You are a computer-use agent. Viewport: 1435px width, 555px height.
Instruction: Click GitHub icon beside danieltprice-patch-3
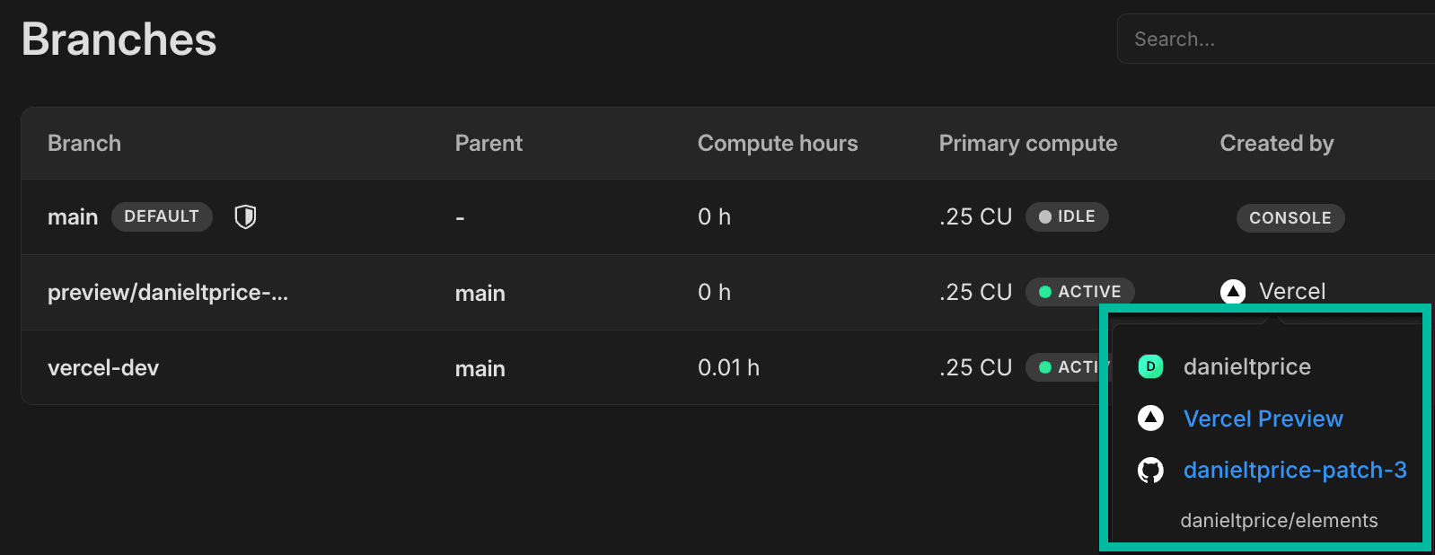[x=1150, y=470]
